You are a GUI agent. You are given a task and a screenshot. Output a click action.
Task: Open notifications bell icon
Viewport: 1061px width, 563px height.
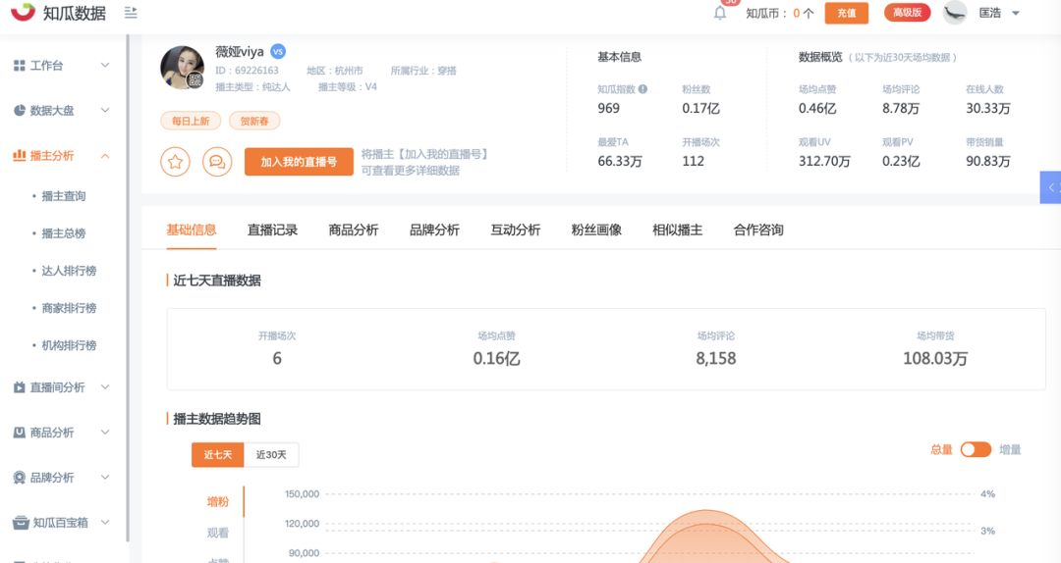[x=720, y=13]
